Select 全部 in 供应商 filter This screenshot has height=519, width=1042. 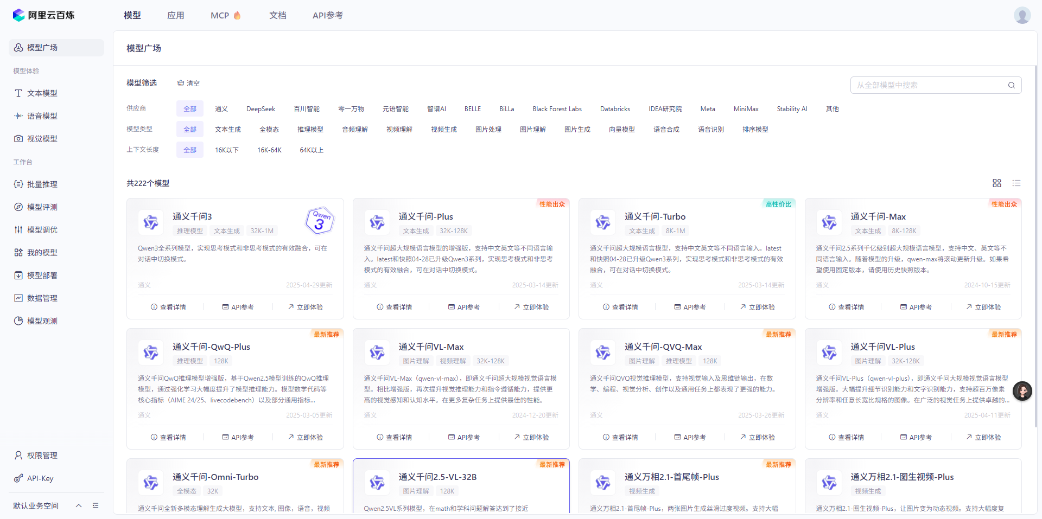point(190,109)
